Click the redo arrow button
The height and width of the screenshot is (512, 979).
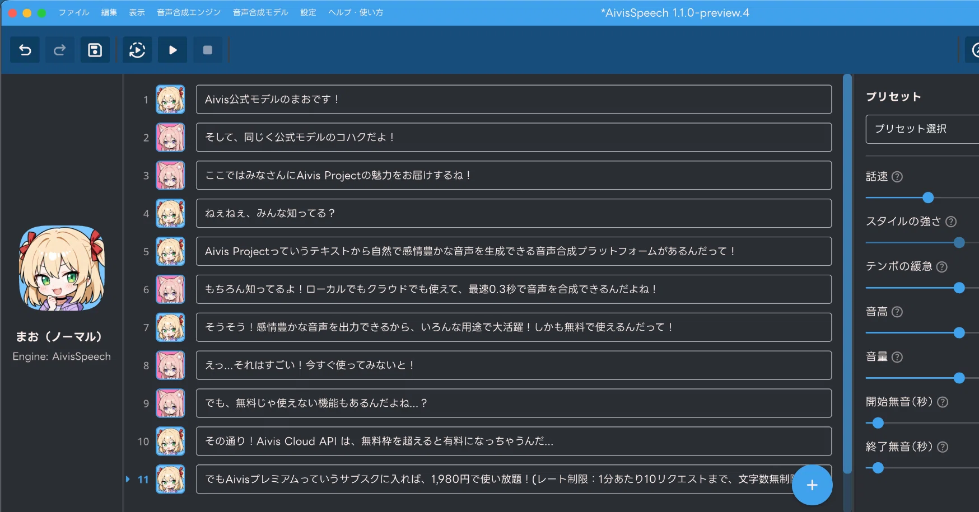tap(60, 50)
